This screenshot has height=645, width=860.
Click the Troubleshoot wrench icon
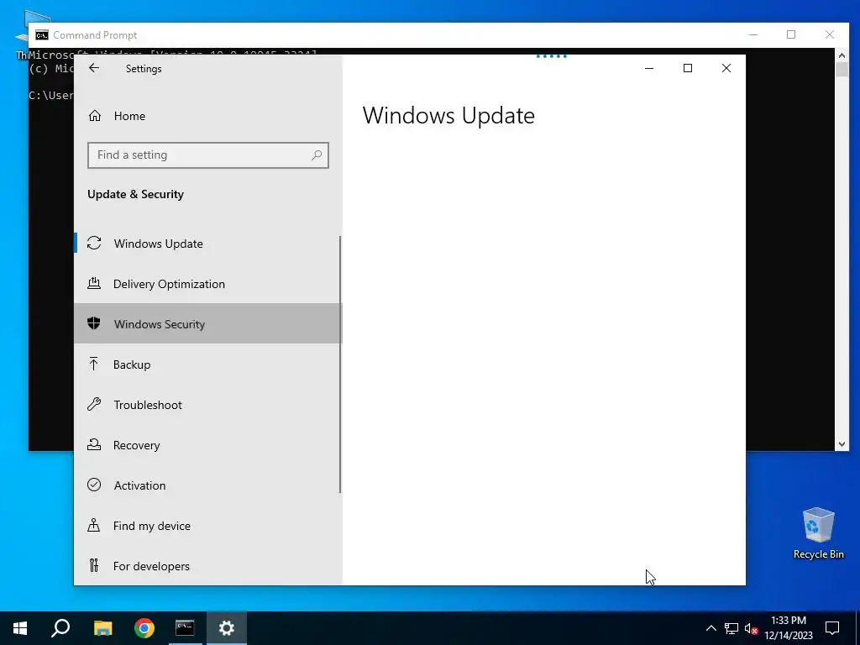pos(94,404)
